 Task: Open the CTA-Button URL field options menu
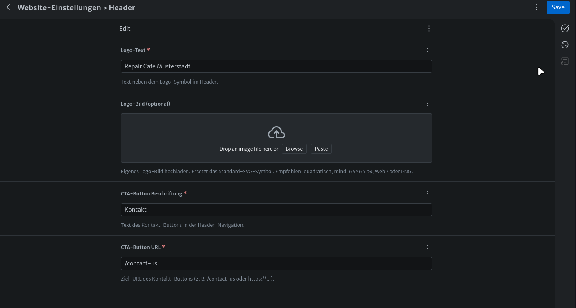427,247
